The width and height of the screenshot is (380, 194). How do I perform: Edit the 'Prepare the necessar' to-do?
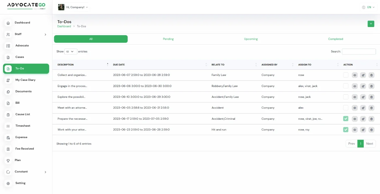pos(363,119)
